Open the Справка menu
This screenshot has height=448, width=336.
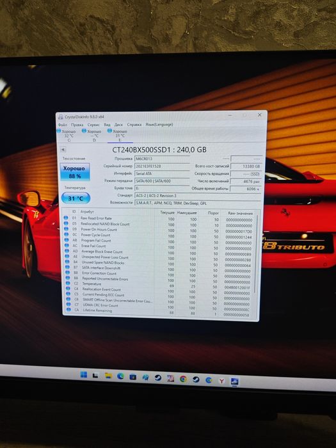pos(134,125)
